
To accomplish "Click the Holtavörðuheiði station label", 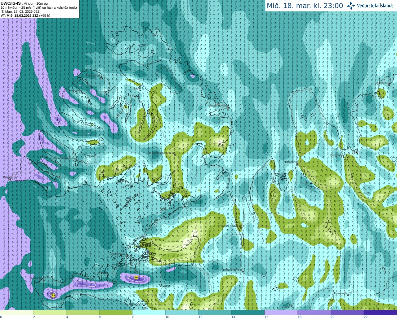I will (x=232, y=270).
